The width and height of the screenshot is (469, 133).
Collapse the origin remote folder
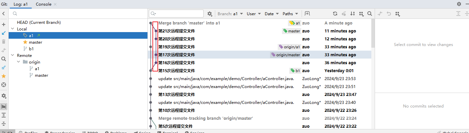point(19,62)
